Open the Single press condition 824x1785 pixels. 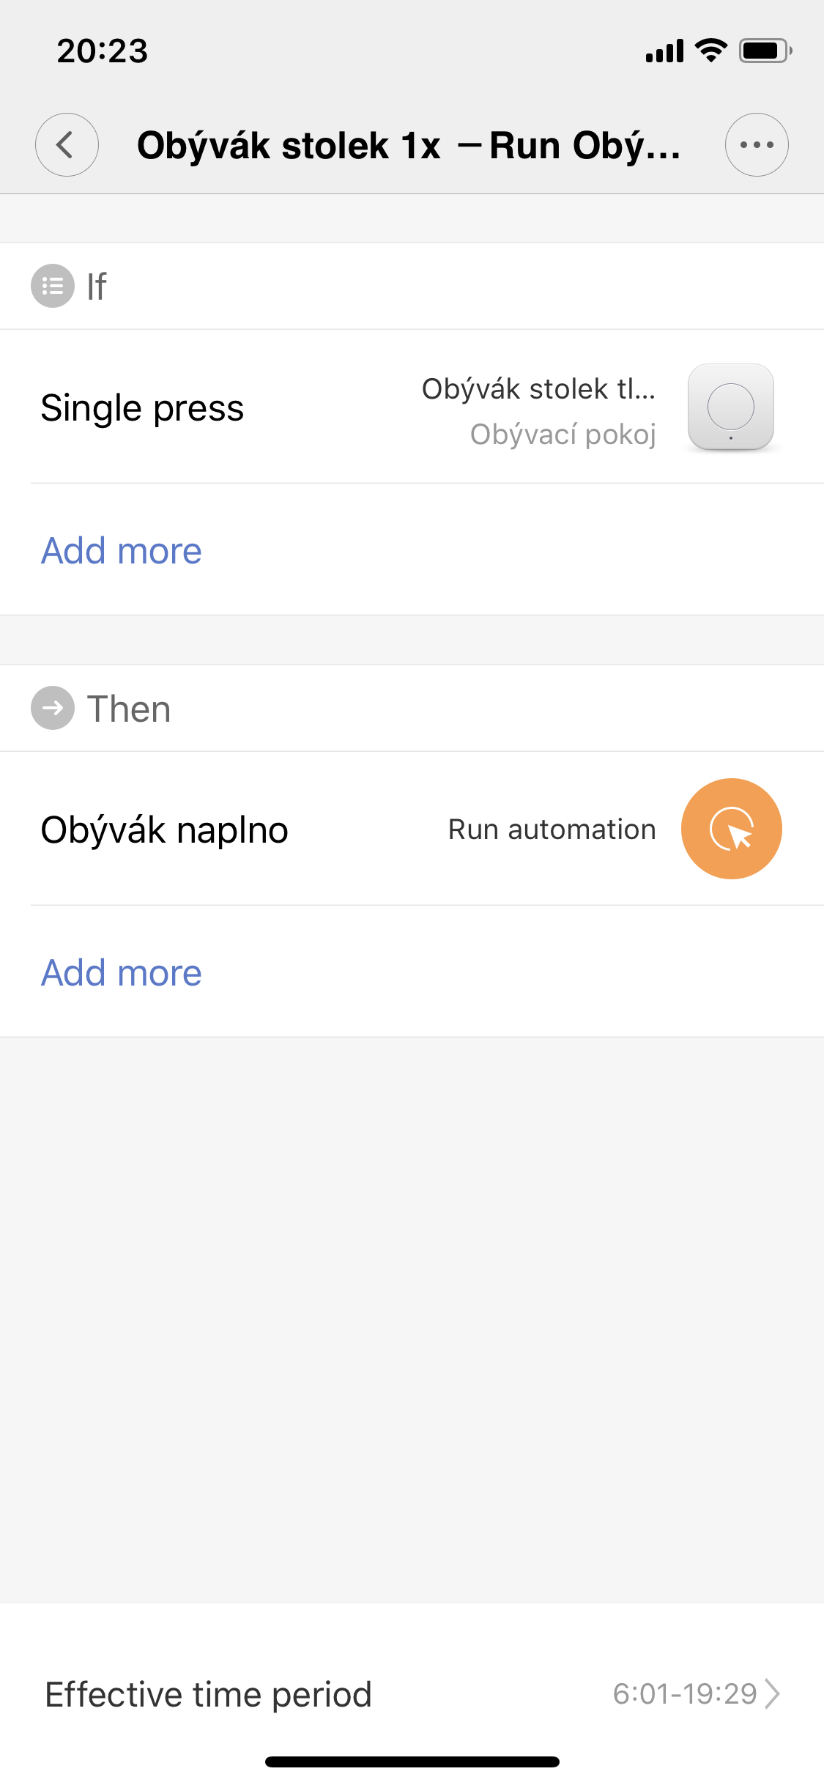tap(142, 408)
